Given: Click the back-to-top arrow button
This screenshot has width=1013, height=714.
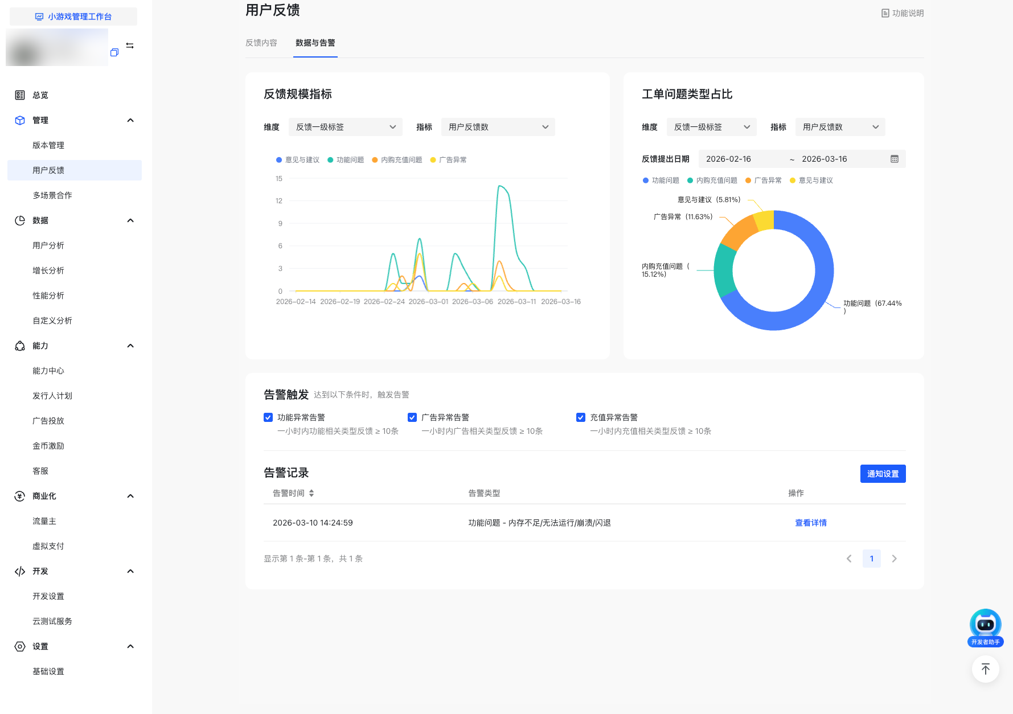Looking at the screenshot, I should [985, 669].
